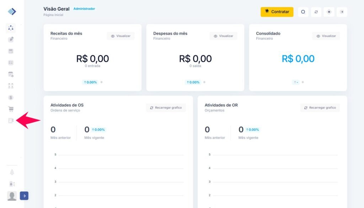The width and height of the screenshot is (364, 208).
Task: Open the dashboard icon in the sidebar
Action: point(11,28)
